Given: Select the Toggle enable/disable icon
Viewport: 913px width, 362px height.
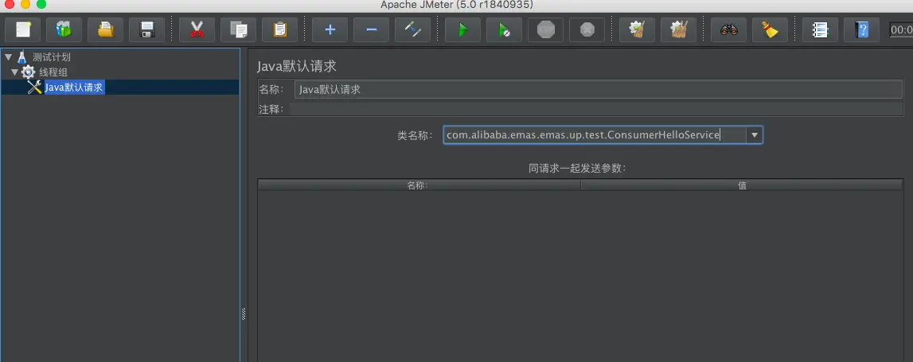Looking at the screenshot, I should pyautogui.click(x=412, y=29).
